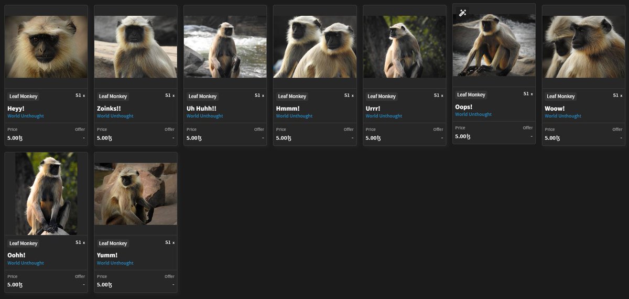Open World Unthought link under Heyy!
The image size is (629, 299).
[x=26, y=116]
